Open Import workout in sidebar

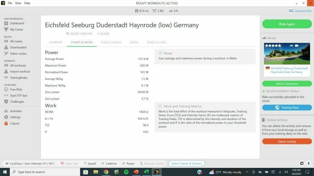coord(20,72)
